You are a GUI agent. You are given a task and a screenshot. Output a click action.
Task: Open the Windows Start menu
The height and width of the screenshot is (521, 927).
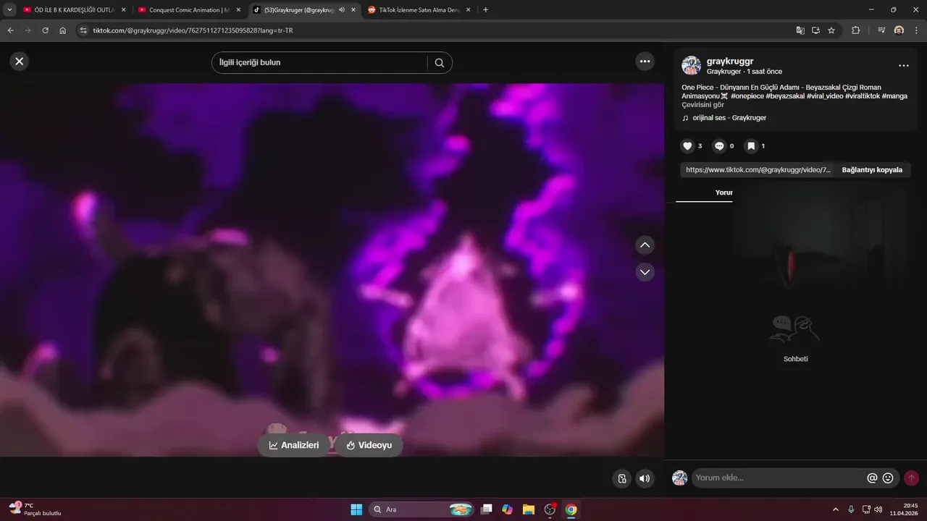pyautogui.click(x=356, y=509)
